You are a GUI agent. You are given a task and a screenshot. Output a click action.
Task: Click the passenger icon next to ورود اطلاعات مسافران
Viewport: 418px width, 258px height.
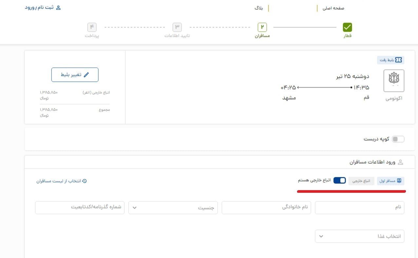tap(400, 162)
